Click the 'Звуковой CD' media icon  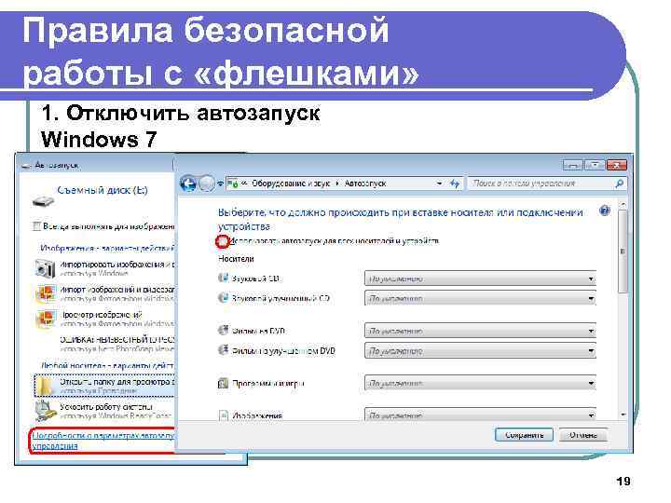tap(223, 278)
